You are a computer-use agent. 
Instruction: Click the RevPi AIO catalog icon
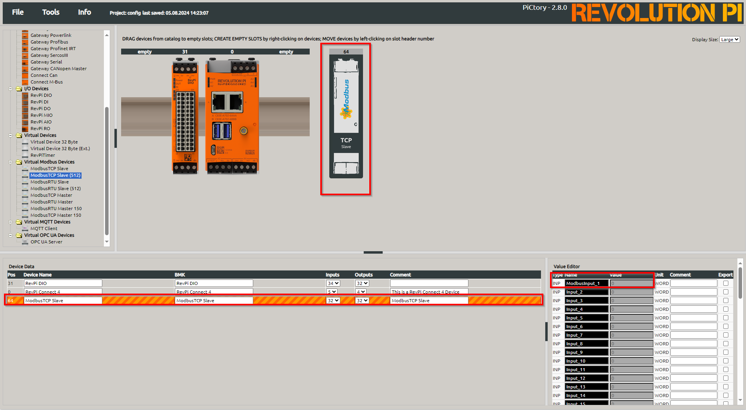(x=25, y=122)
